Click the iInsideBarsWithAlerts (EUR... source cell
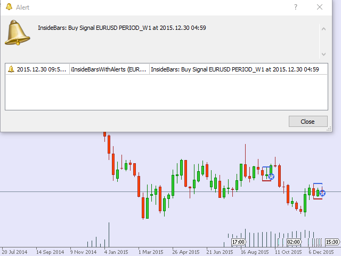341x256 pixels. [109, 69]
